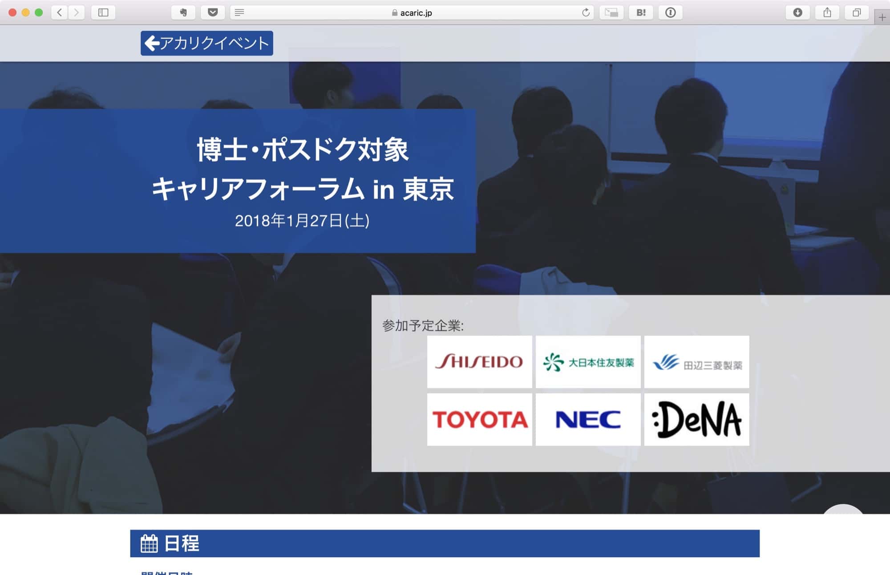The width and height of the screenshot is (890, 575).
Task: Open Reader view icon in address bar
Action: 239,12
